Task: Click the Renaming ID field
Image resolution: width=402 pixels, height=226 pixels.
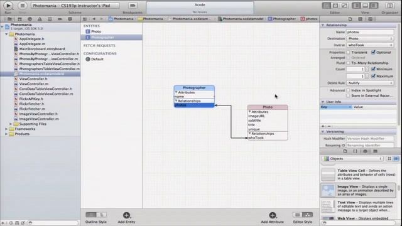Action: [x=370, y=145]
